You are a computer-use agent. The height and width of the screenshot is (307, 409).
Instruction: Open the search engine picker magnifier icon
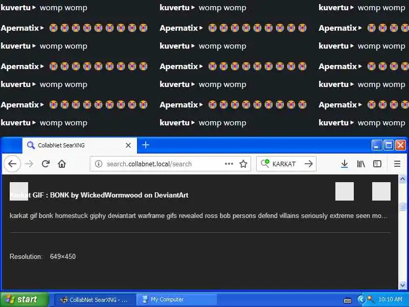tap(265, 163)
